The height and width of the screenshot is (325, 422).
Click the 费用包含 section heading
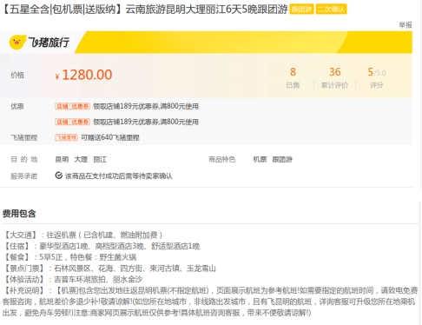tap(19, 214)
